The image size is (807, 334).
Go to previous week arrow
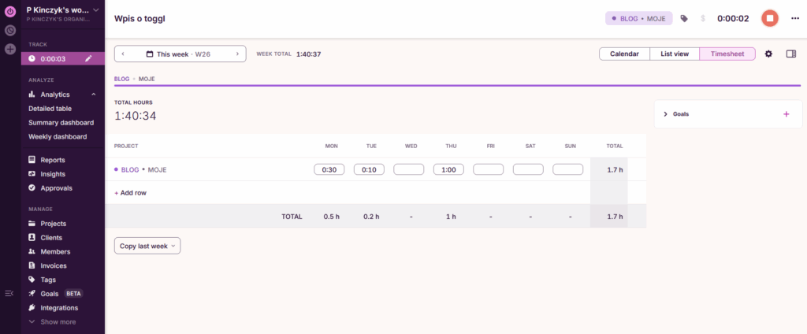coord(123,54)
